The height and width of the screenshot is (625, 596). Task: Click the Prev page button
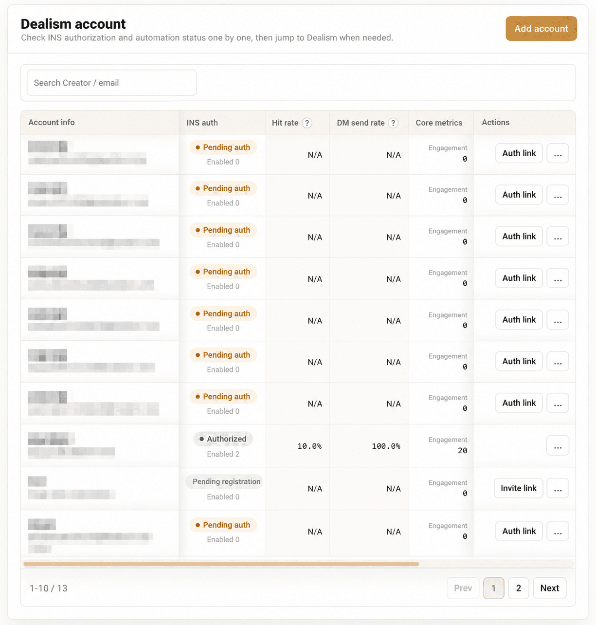coord(463,588)
